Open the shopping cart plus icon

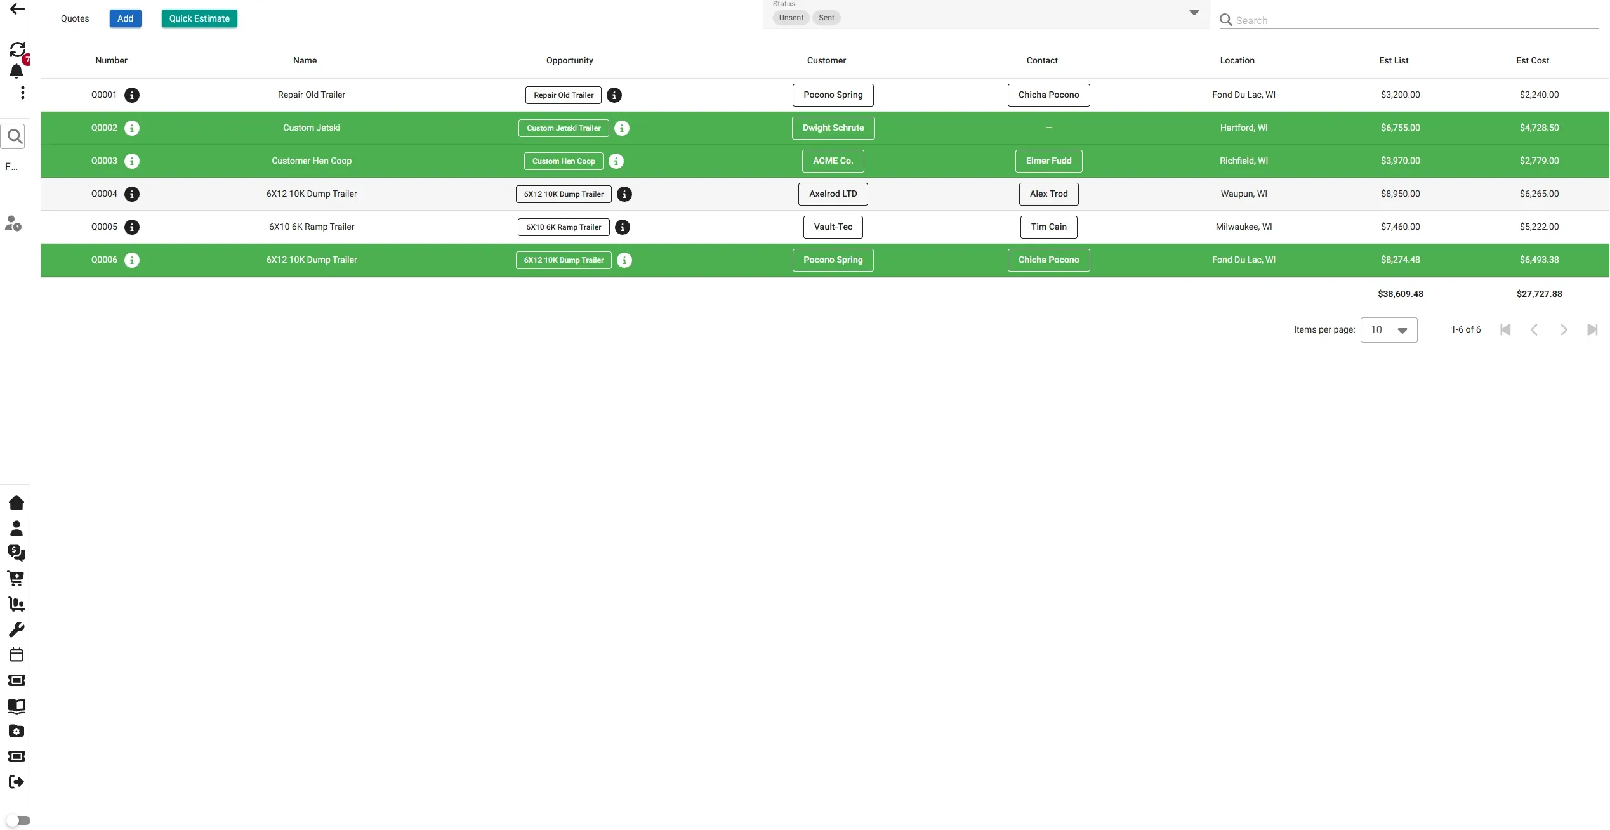(x=16, y=579)
